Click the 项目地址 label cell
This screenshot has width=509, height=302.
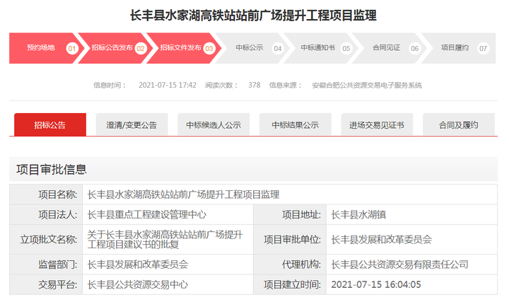pos(290,214)
